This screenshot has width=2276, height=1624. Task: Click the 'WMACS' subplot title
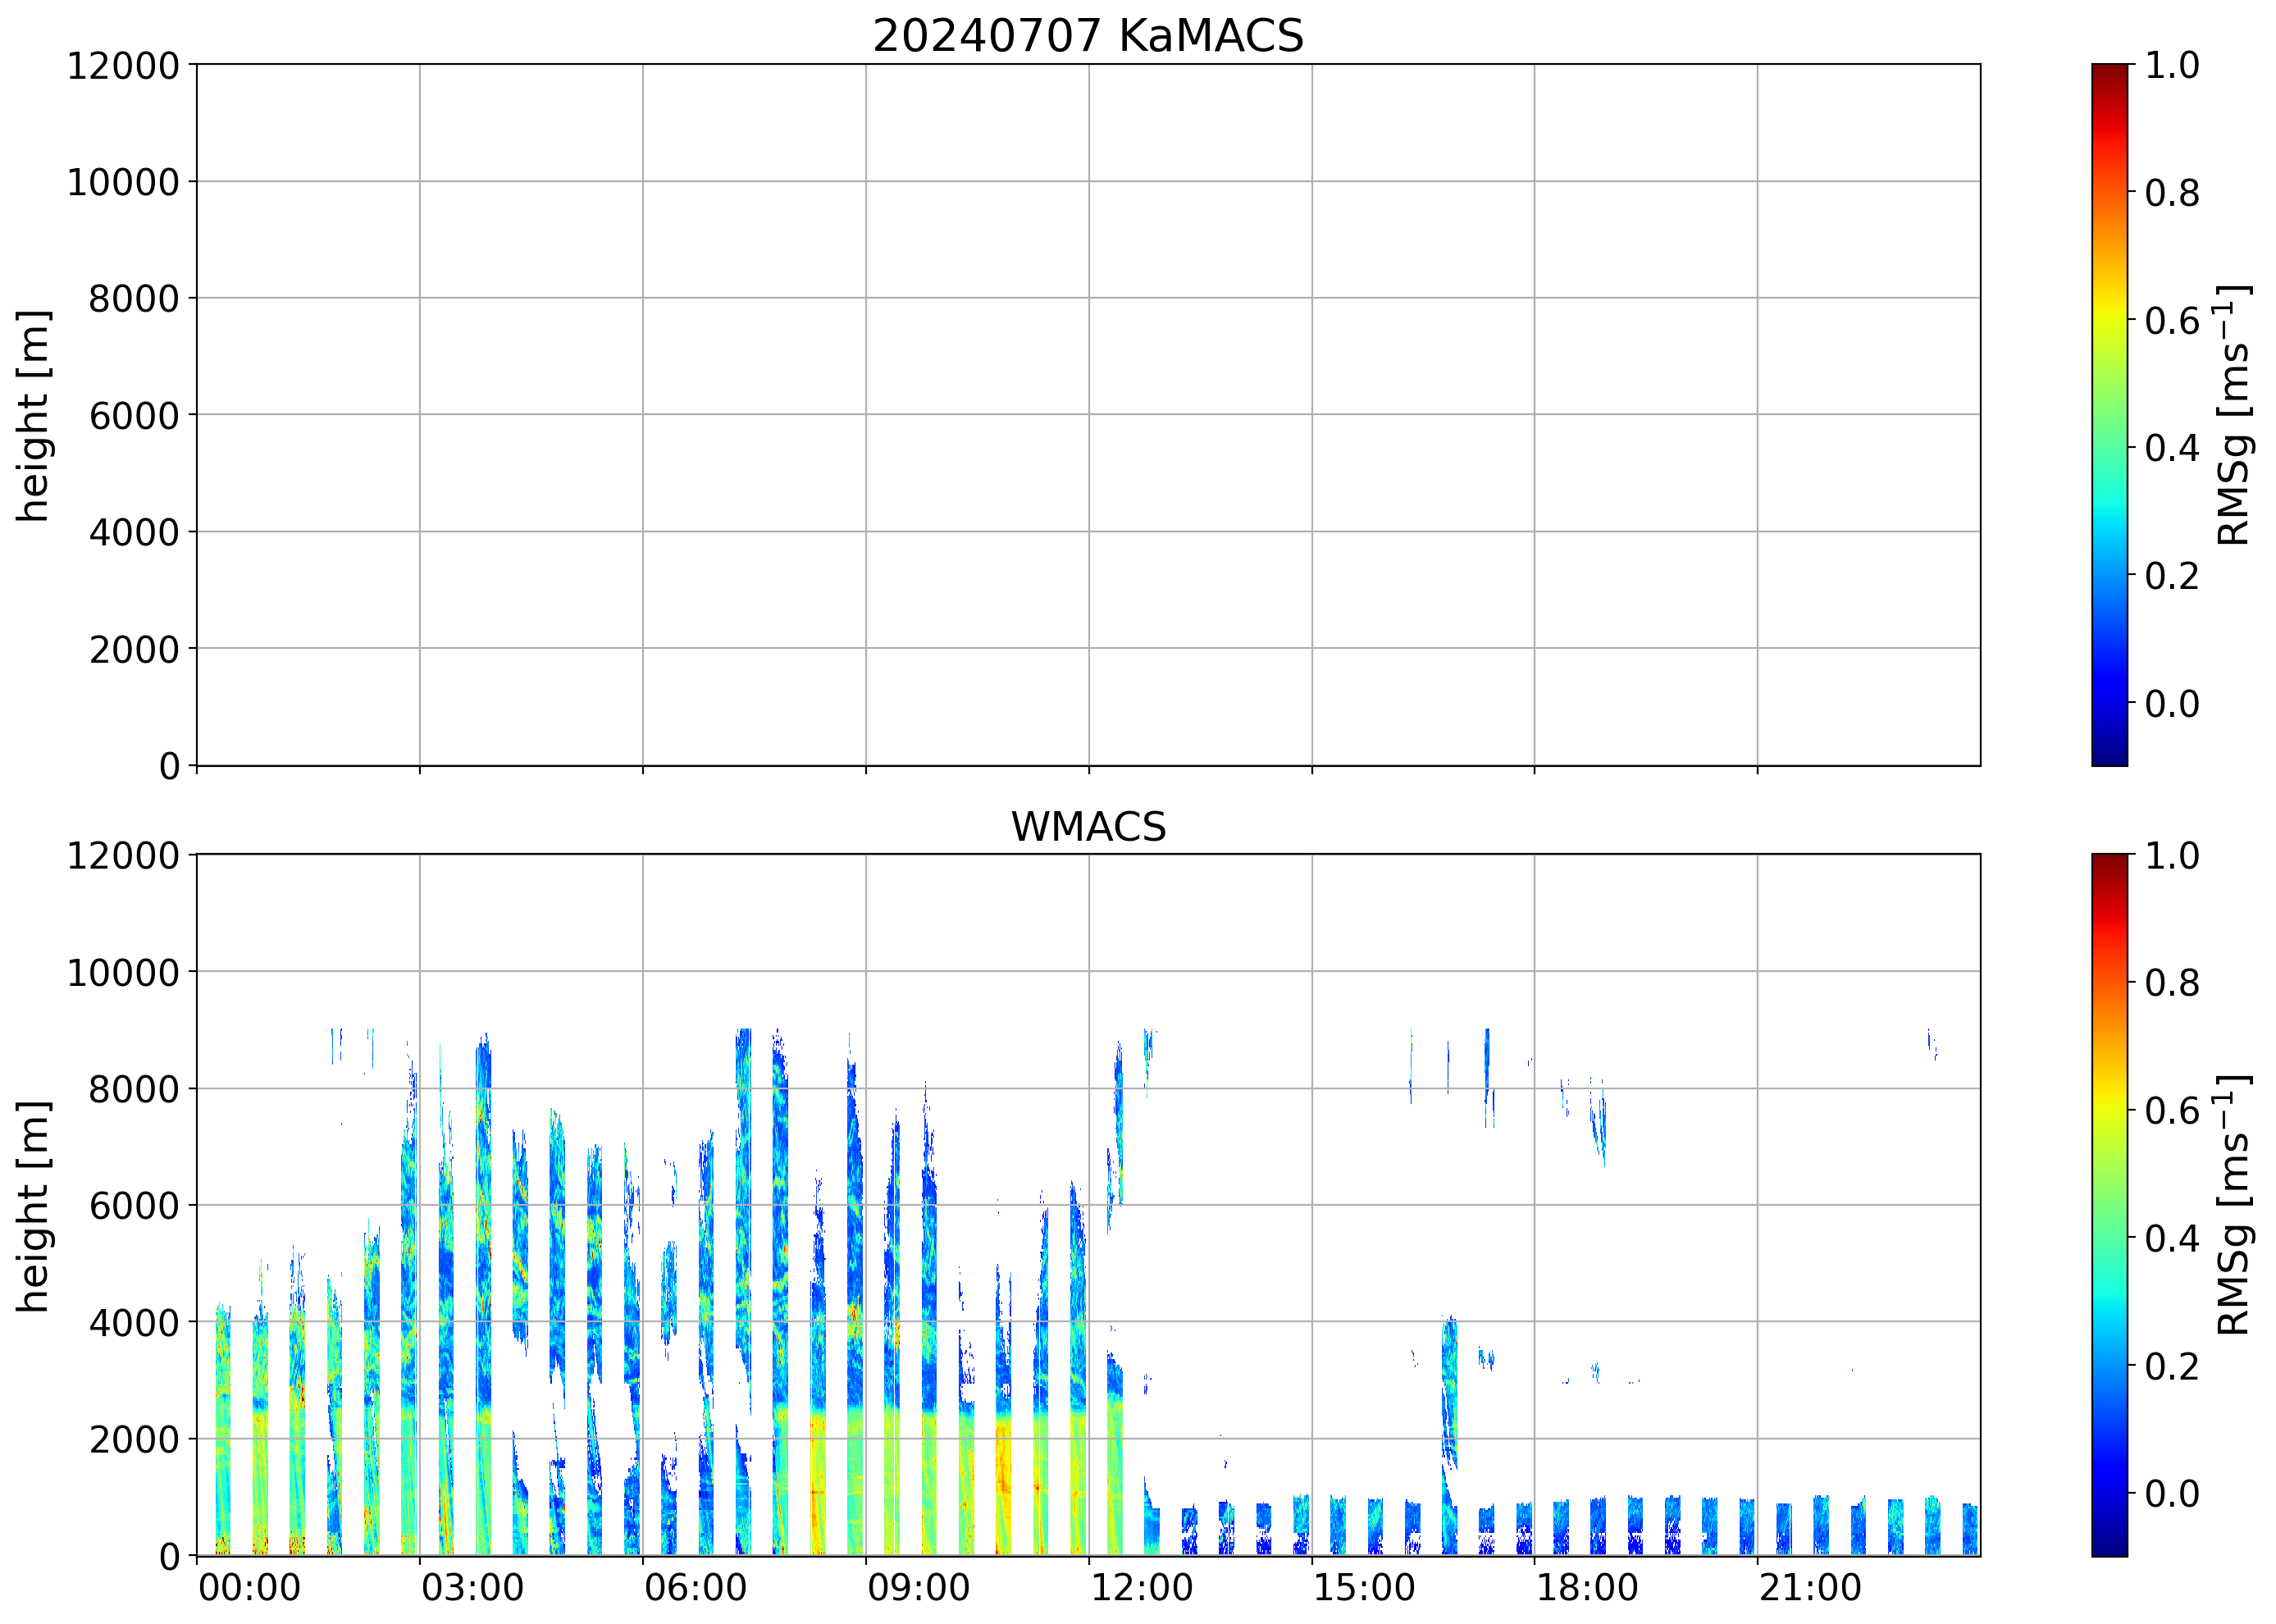tap(1088, 827)
